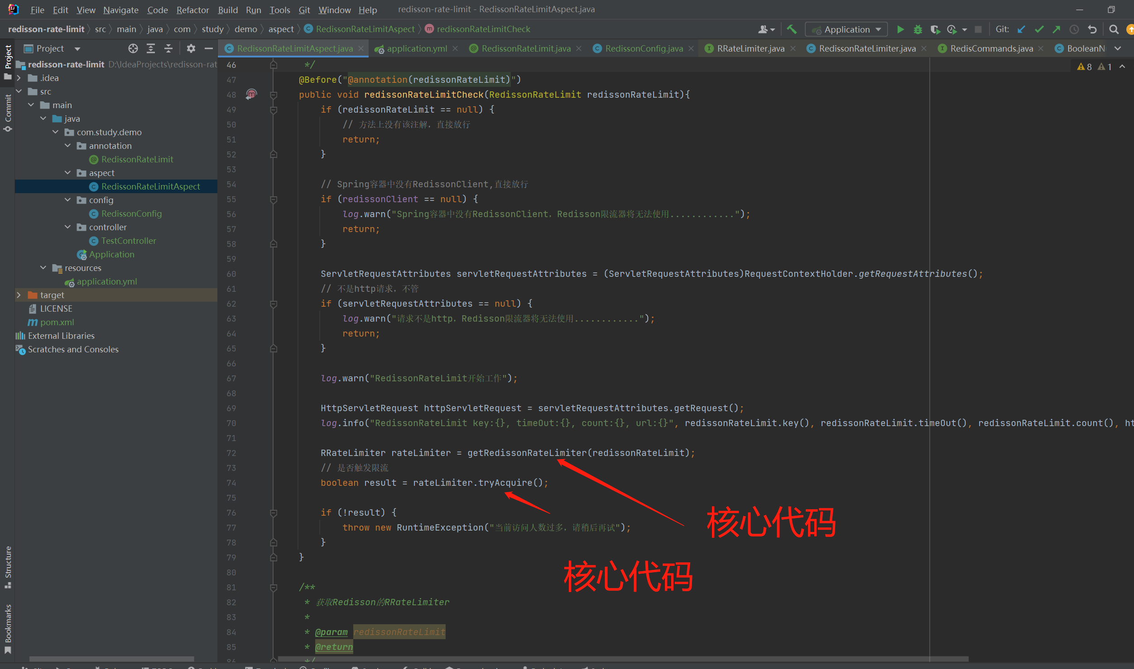1134x669 pixels.
Task: Expand the target folder
Action: pyautogui.click(x=19, y=295)
